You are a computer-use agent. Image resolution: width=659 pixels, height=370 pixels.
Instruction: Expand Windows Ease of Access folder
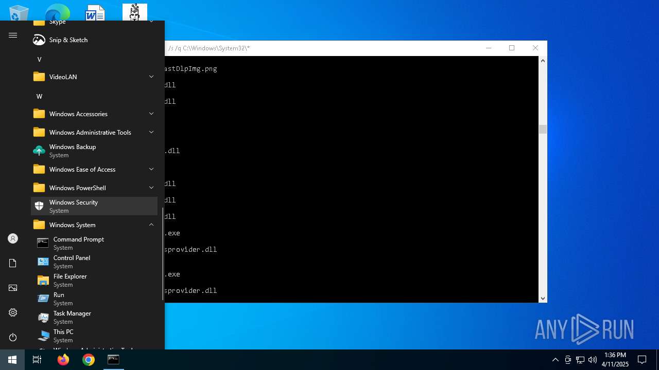tap(94, 169)
